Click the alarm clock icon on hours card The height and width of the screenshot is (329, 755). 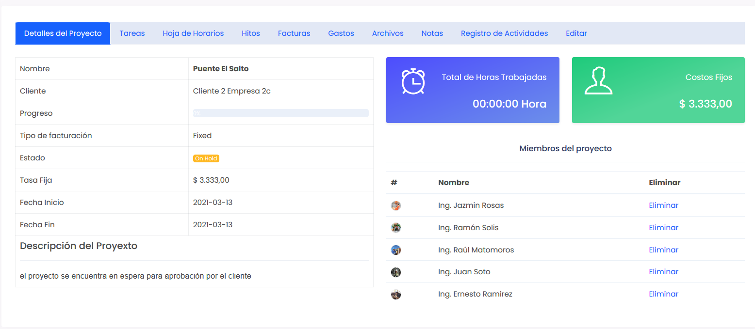coord(413,81)
